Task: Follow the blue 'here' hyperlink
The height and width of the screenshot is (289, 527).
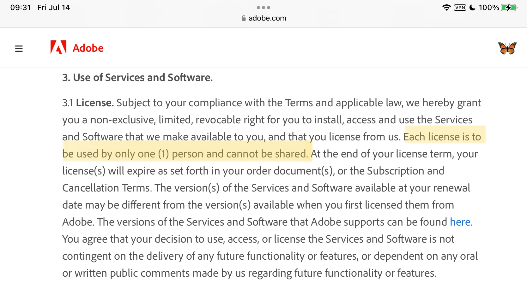Action: pos(460,222)
